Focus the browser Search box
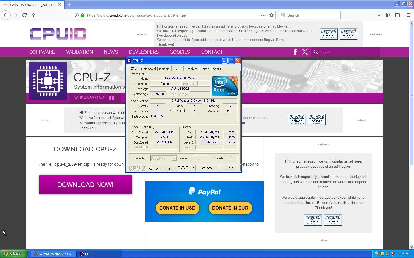 tap(309, 15)
